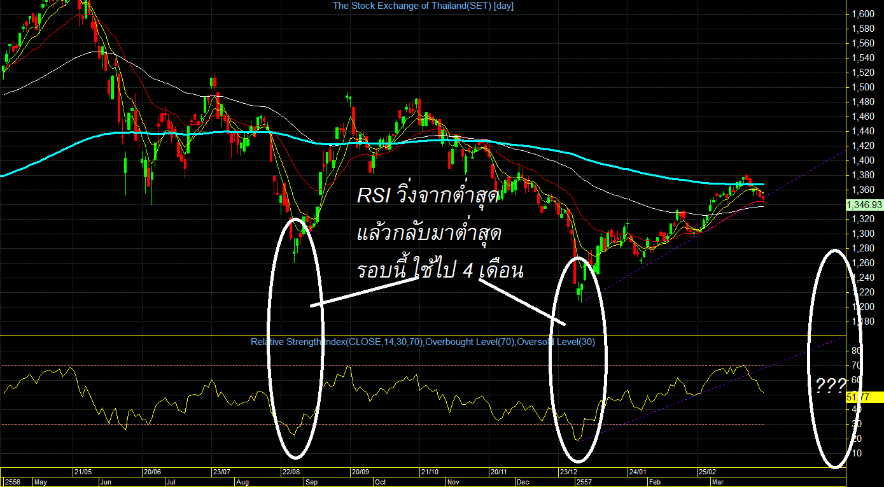Click the 1,460 price axis label
Image resolution: width=884 pixels, height=487 pixels.
click(862, 116)
